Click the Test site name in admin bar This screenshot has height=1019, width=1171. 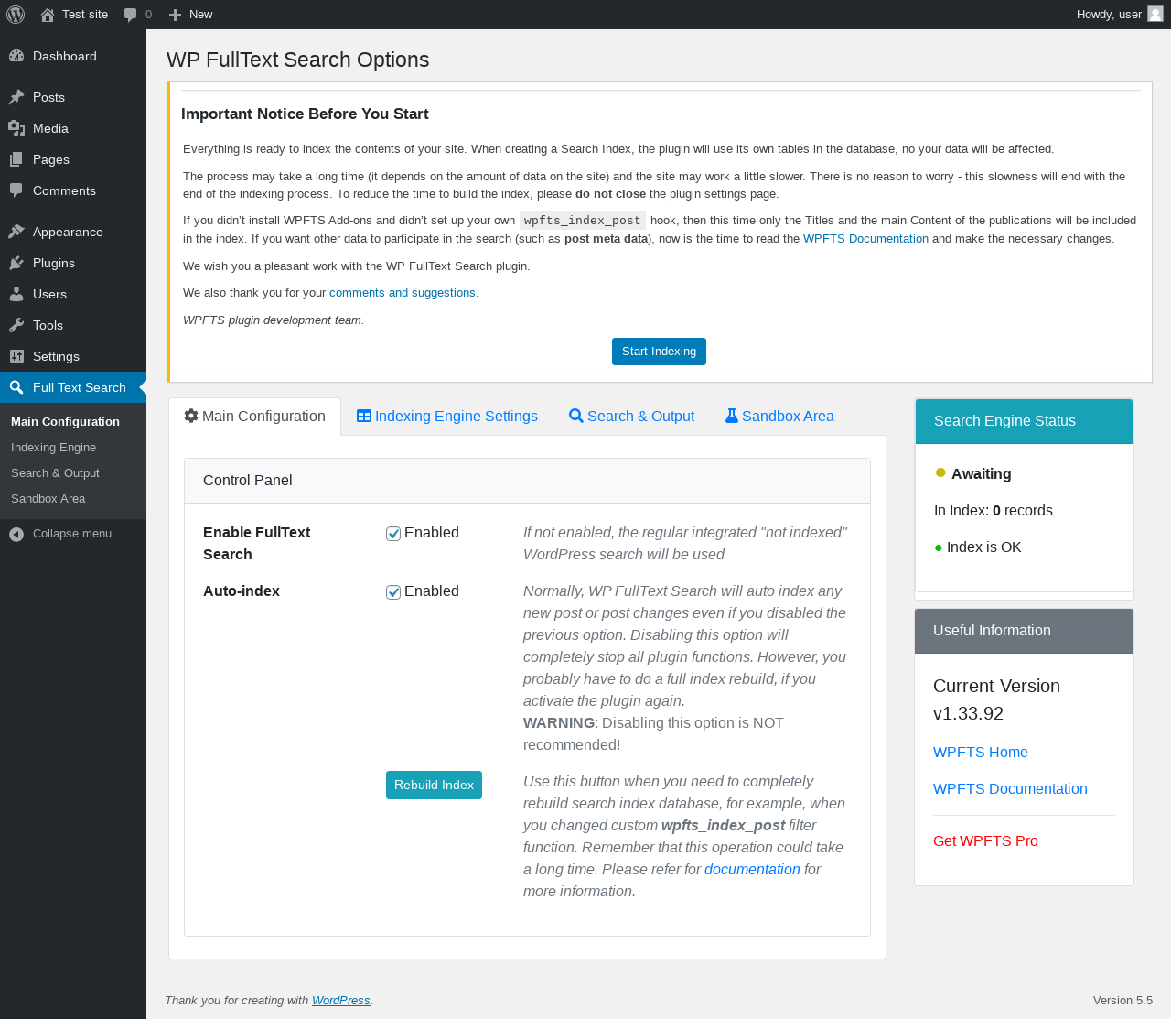pos(85,15)
